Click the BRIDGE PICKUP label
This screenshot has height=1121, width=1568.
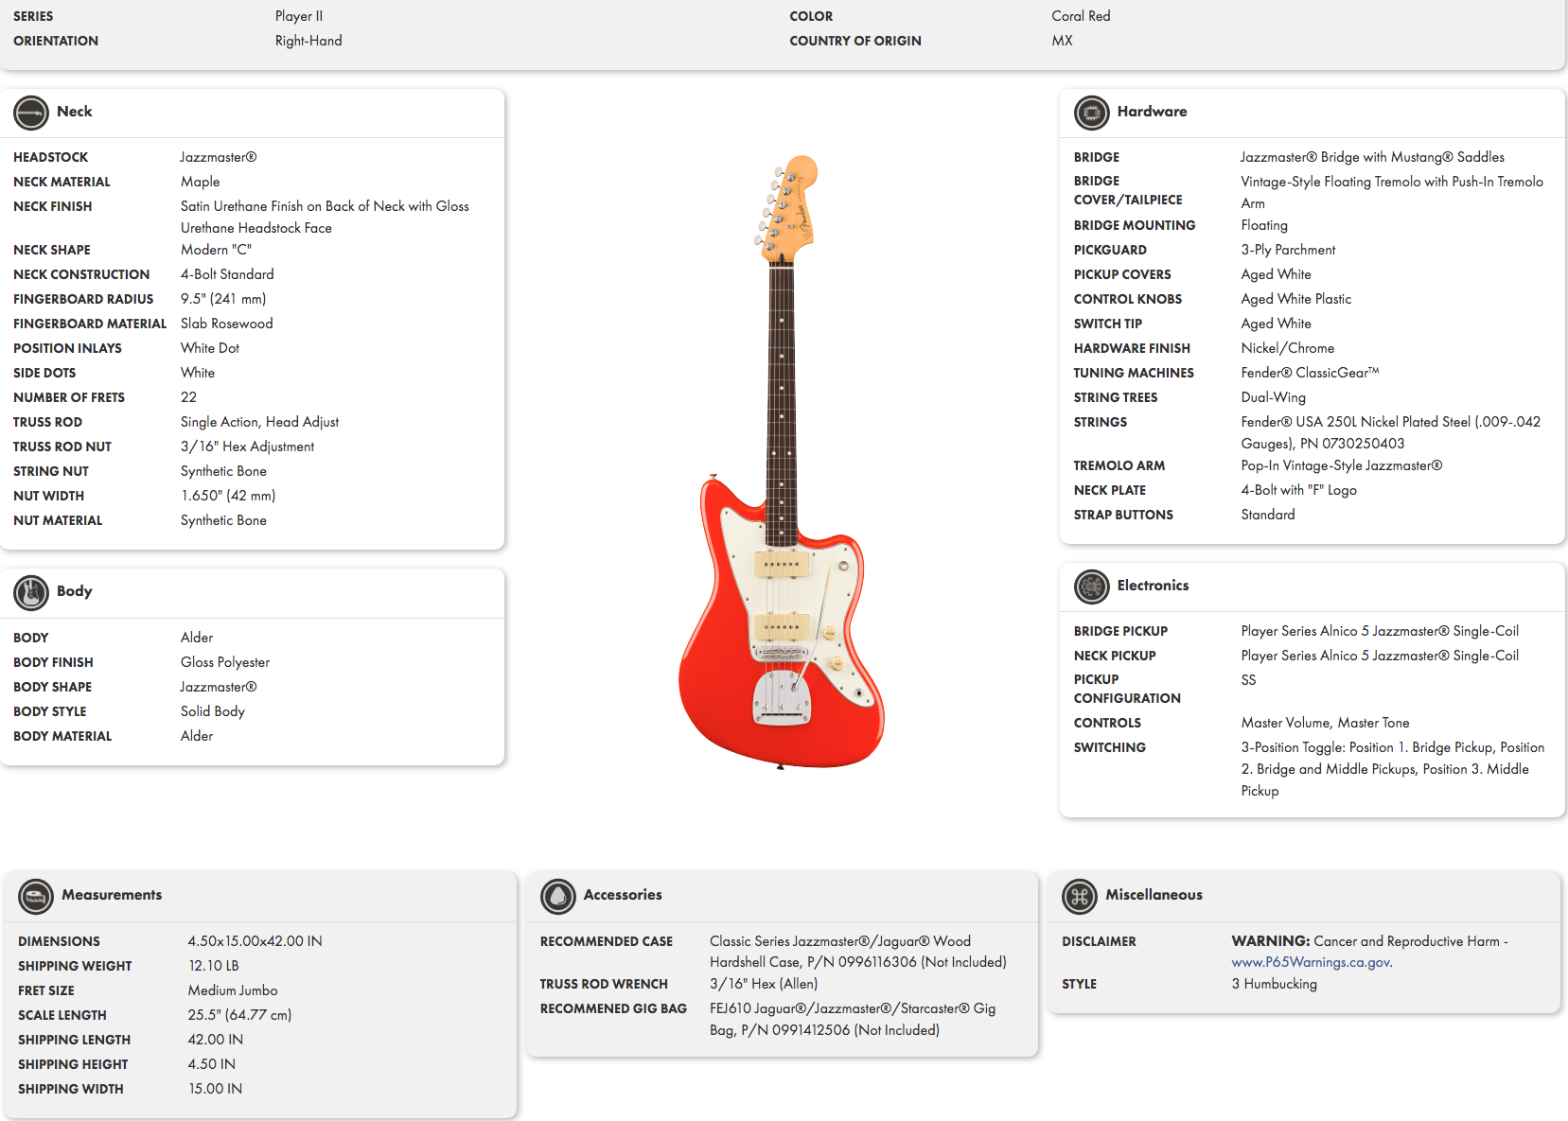[x=1120, y=631]
